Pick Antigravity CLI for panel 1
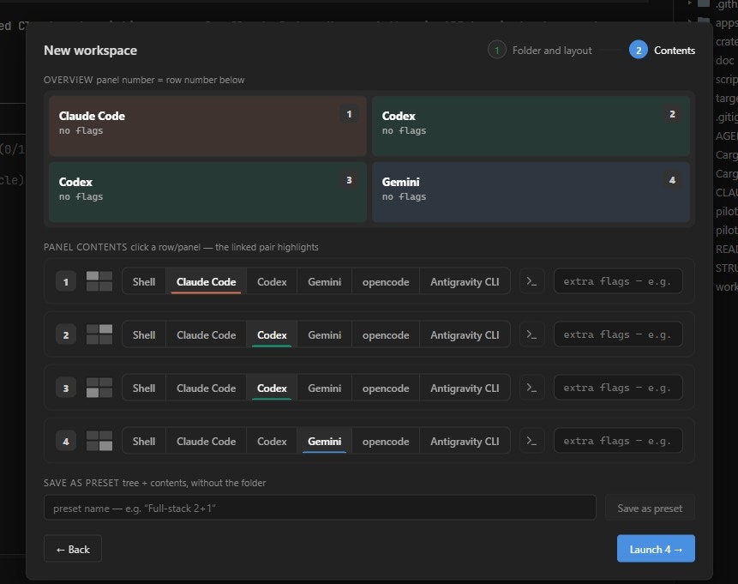Image resolution: width=738 pixels, height=584 pixels. tap(465, 281)
